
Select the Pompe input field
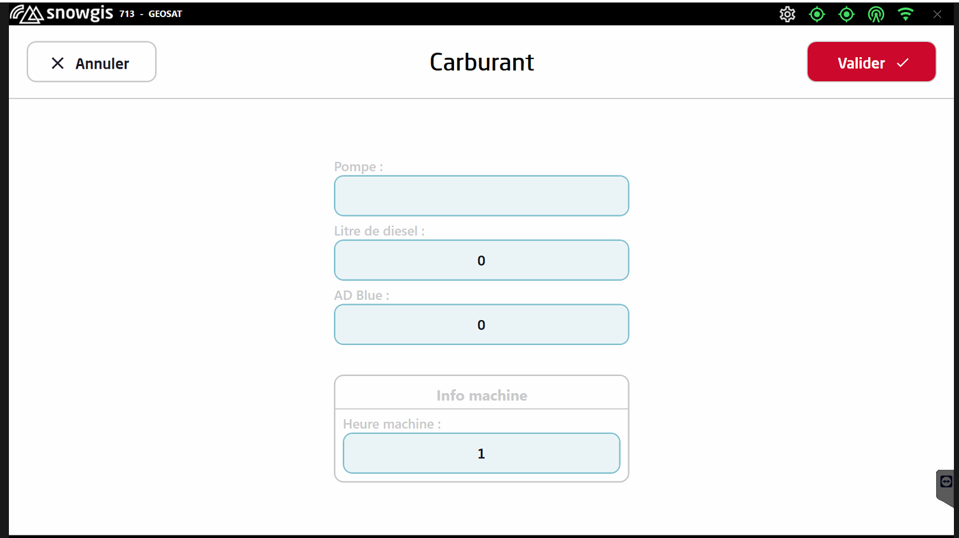point(481,196)
